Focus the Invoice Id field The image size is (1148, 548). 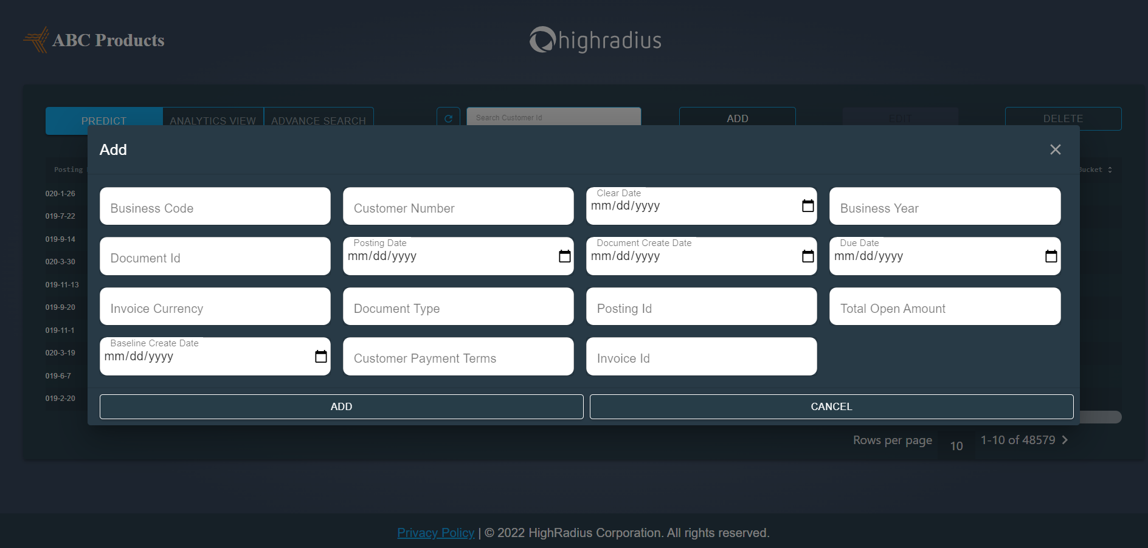coord(701,356)
